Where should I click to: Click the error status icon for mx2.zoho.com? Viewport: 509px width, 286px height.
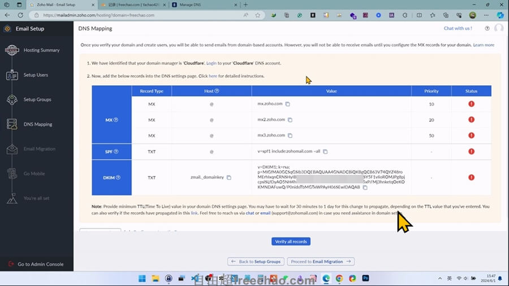point(471,120)
